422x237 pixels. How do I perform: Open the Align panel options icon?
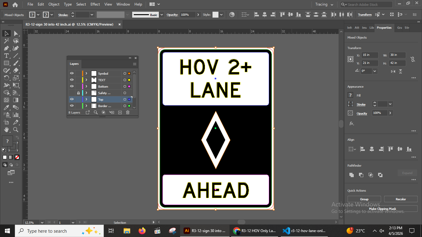point(414,157)
